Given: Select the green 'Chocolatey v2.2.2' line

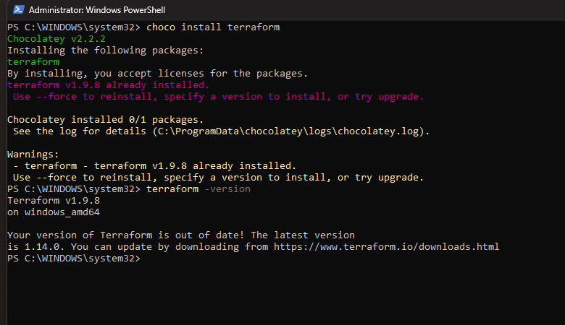Looking at the screenshot, I should coord(56,39).
